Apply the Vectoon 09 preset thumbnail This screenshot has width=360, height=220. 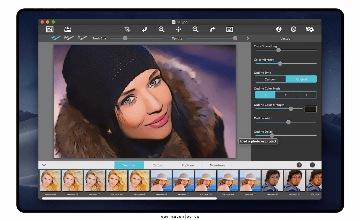click(x=228, y=181)
